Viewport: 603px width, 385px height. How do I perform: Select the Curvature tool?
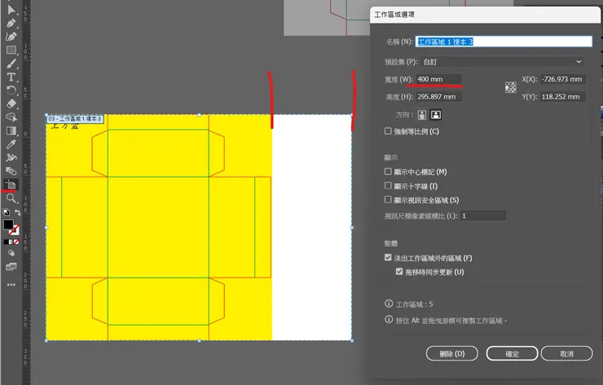(11, 37)
